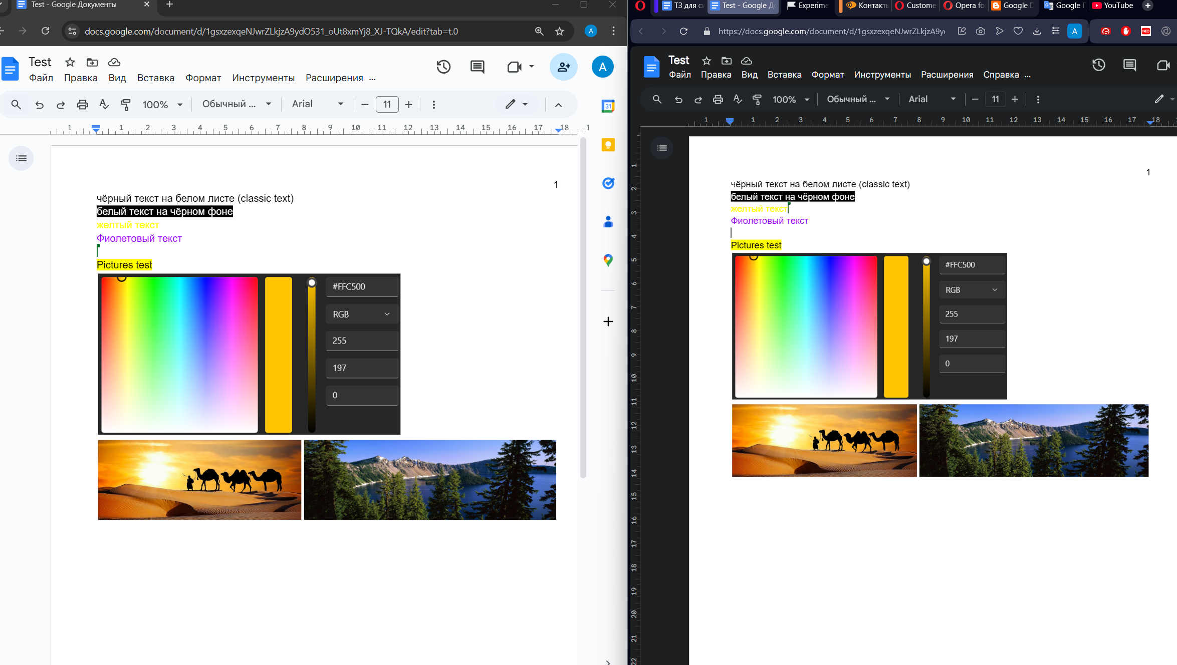
Task: Show document outline in left window
Action: [21, 158]
